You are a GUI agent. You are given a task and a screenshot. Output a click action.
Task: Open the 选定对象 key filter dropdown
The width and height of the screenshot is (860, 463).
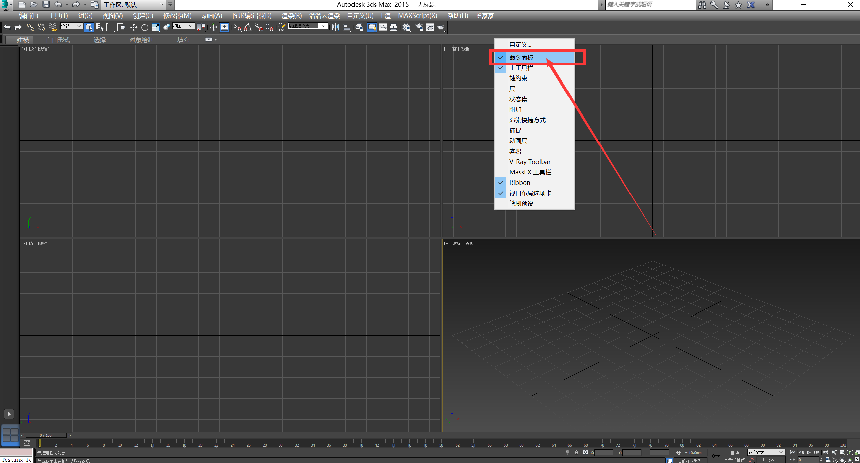[766, 452]
